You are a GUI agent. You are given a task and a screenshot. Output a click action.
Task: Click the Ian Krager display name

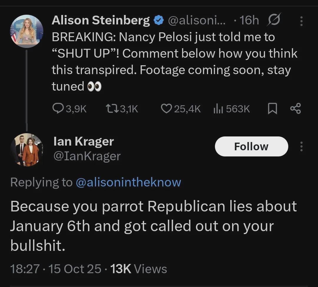(84, 141)
